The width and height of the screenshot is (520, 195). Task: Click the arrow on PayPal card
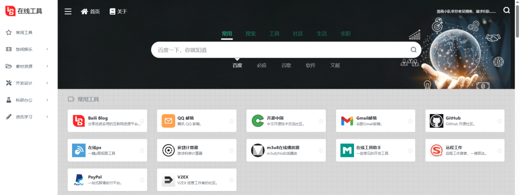coord(142,180)
